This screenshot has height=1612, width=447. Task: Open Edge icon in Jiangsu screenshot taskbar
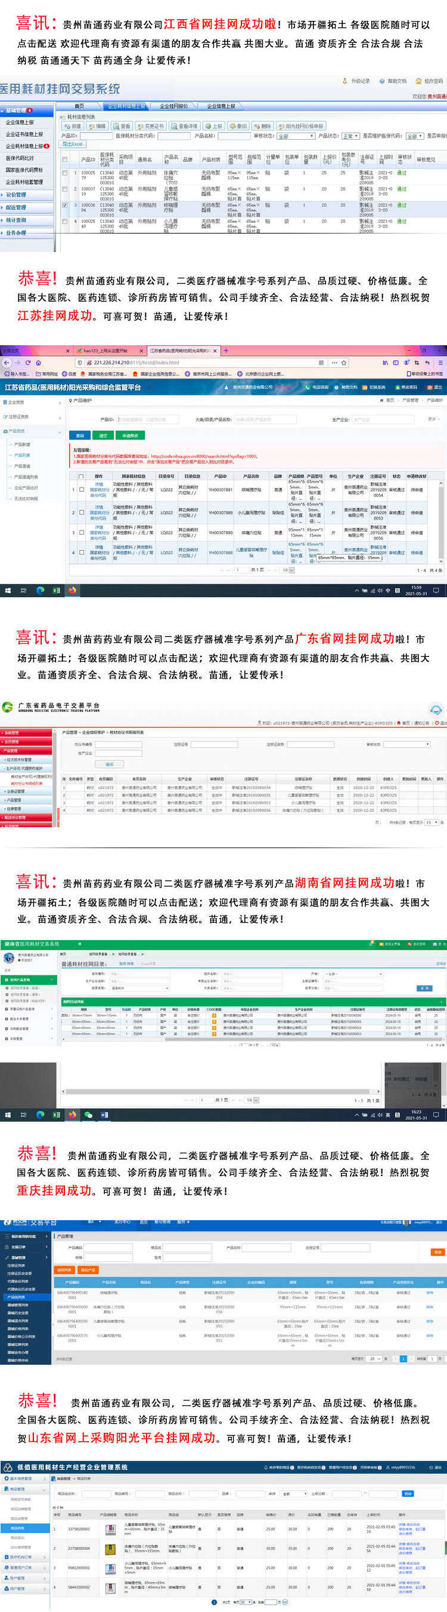click(40, 590)
